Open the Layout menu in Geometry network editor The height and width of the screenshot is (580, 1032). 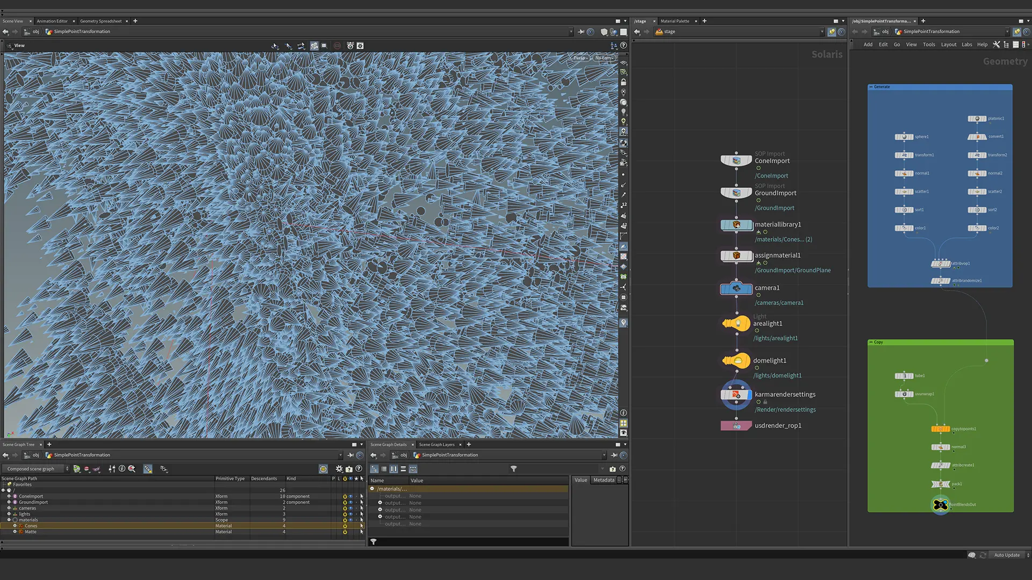tap(948, 45)
